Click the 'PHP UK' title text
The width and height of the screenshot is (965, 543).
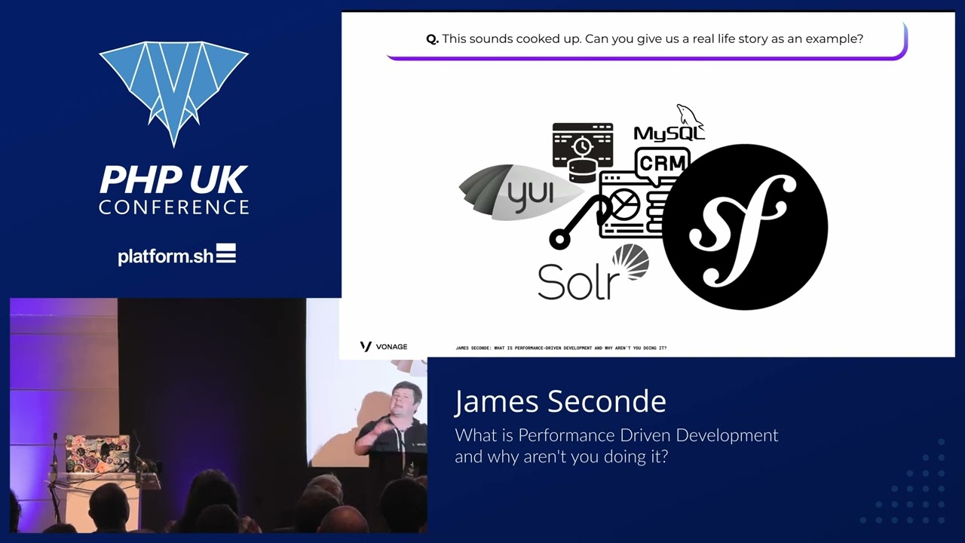pyautogui.click(x=173, y=180)
